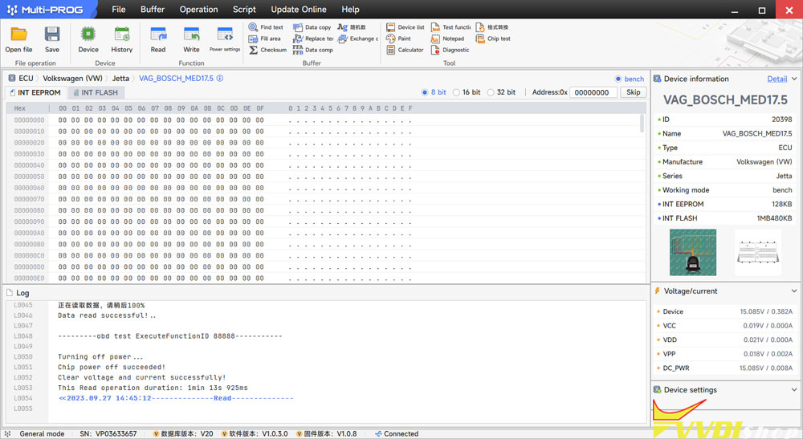Open the Buffer menu

153,10
